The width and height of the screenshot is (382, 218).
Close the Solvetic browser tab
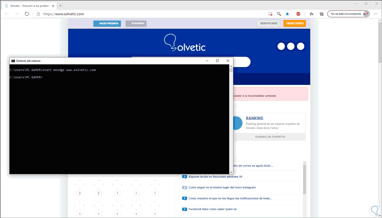pos(53,6)
